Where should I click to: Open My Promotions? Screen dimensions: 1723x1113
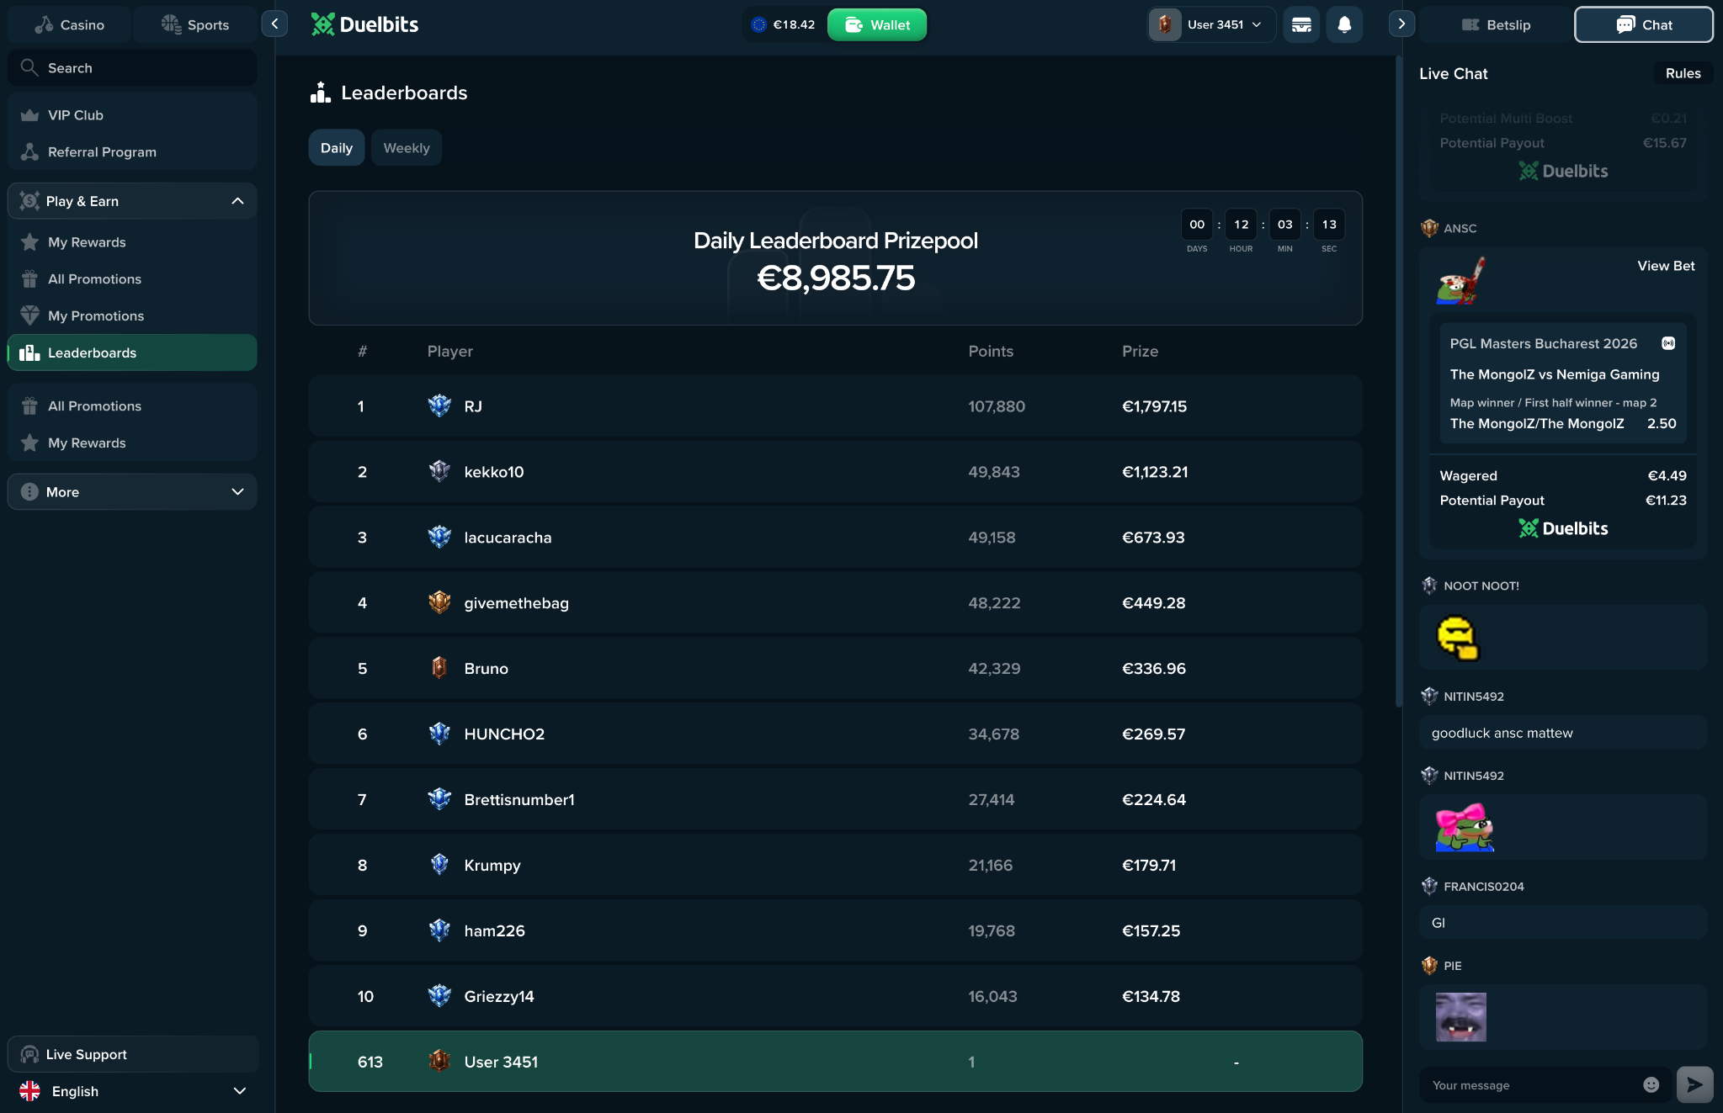pos(132,316)
